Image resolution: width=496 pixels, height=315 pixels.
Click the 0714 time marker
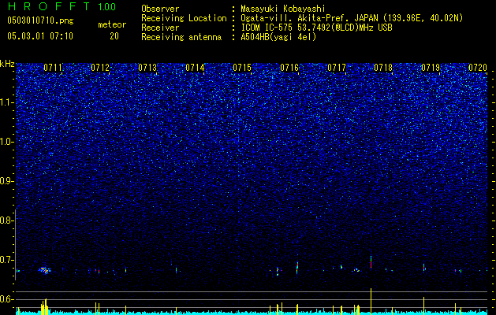(195, 68)
